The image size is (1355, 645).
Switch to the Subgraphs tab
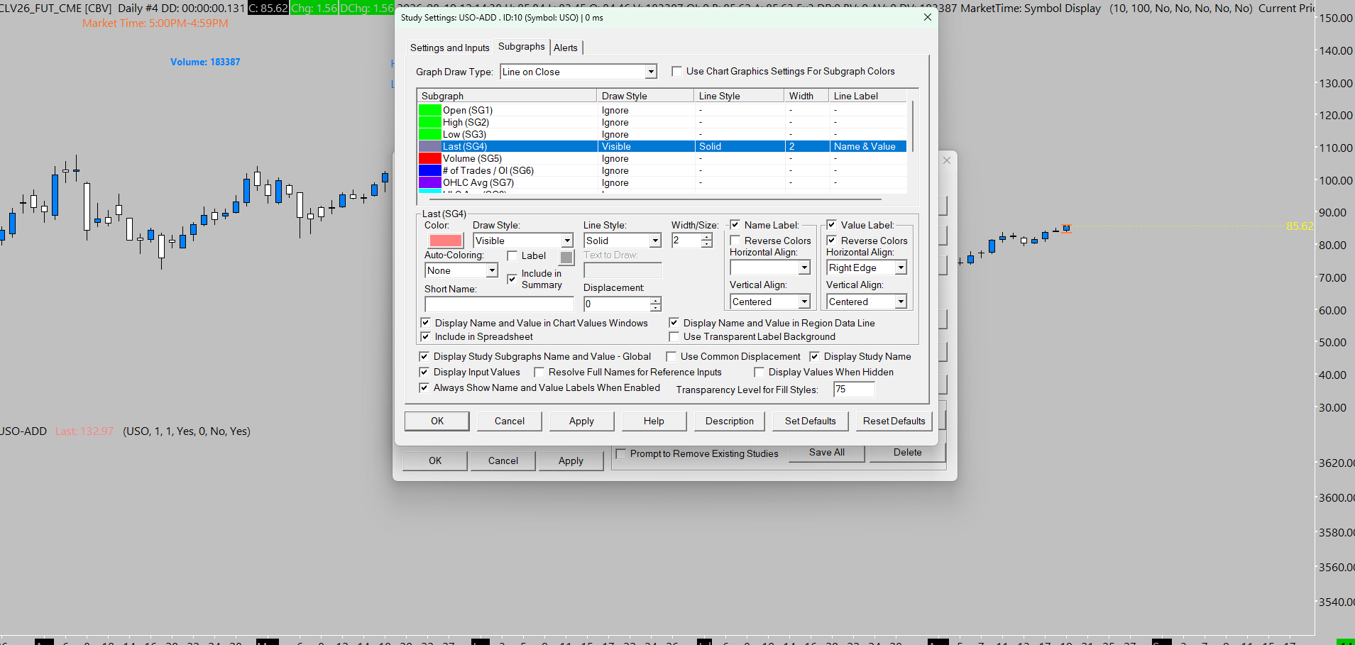pos(522,47)
